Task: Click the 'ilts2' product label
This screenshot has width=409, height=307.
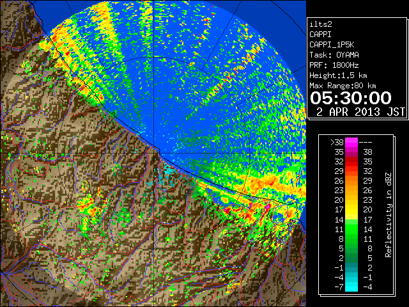Action: (x=321, y=24)
